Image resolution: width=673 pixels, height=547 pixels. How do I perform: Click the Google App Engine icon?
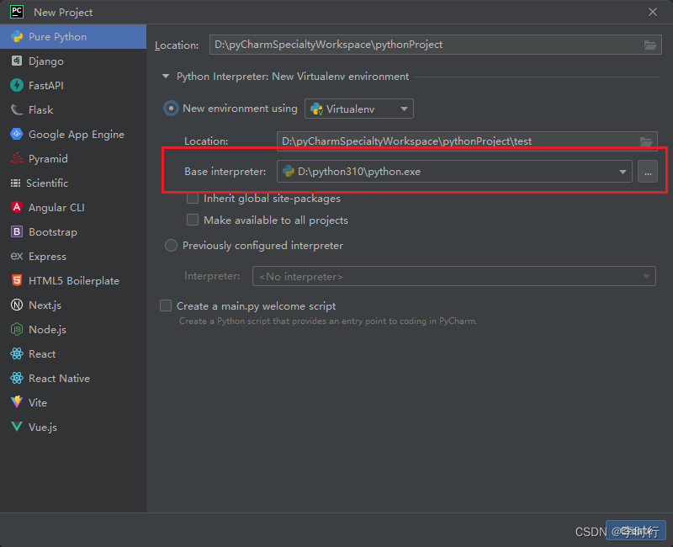click(x=17, y=135)
